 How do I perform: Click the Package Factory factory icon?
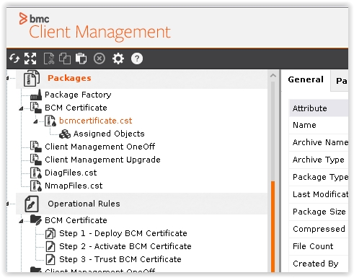click(x=36, y=95)
